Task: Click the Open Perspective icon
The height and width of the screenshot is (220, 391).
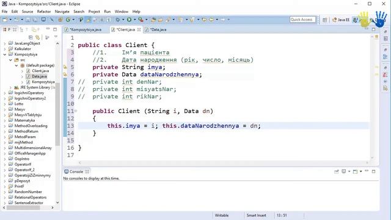Action: (324, 20)
